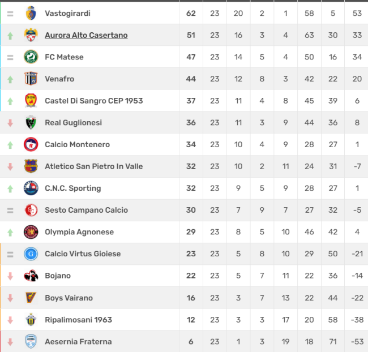
Task: Click the Aurora Alto Casertano crest
Action: pyautogui.click(x=31, y=35)
